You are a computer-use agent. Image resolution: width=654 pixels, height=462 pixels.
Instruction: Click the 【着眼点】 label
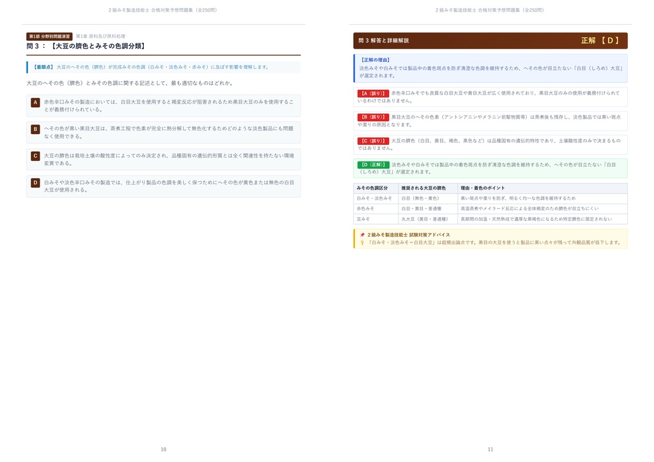tap(43, 67)
